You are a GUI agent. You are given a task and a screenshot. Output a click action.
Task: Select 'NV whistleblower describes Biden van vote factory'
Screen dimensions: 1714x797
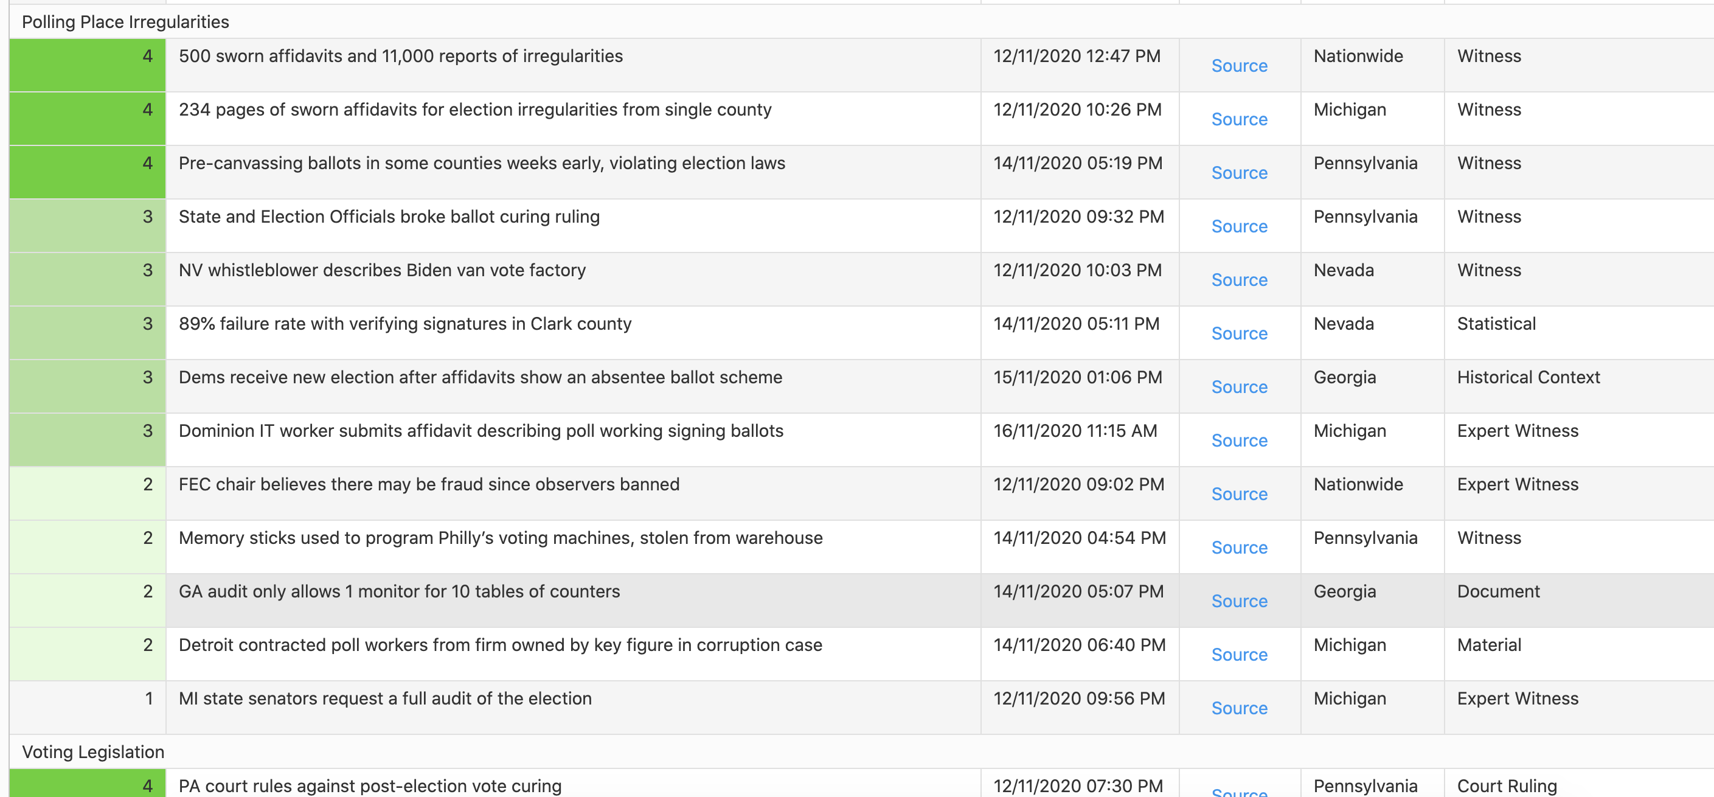[x=382, y=270]
